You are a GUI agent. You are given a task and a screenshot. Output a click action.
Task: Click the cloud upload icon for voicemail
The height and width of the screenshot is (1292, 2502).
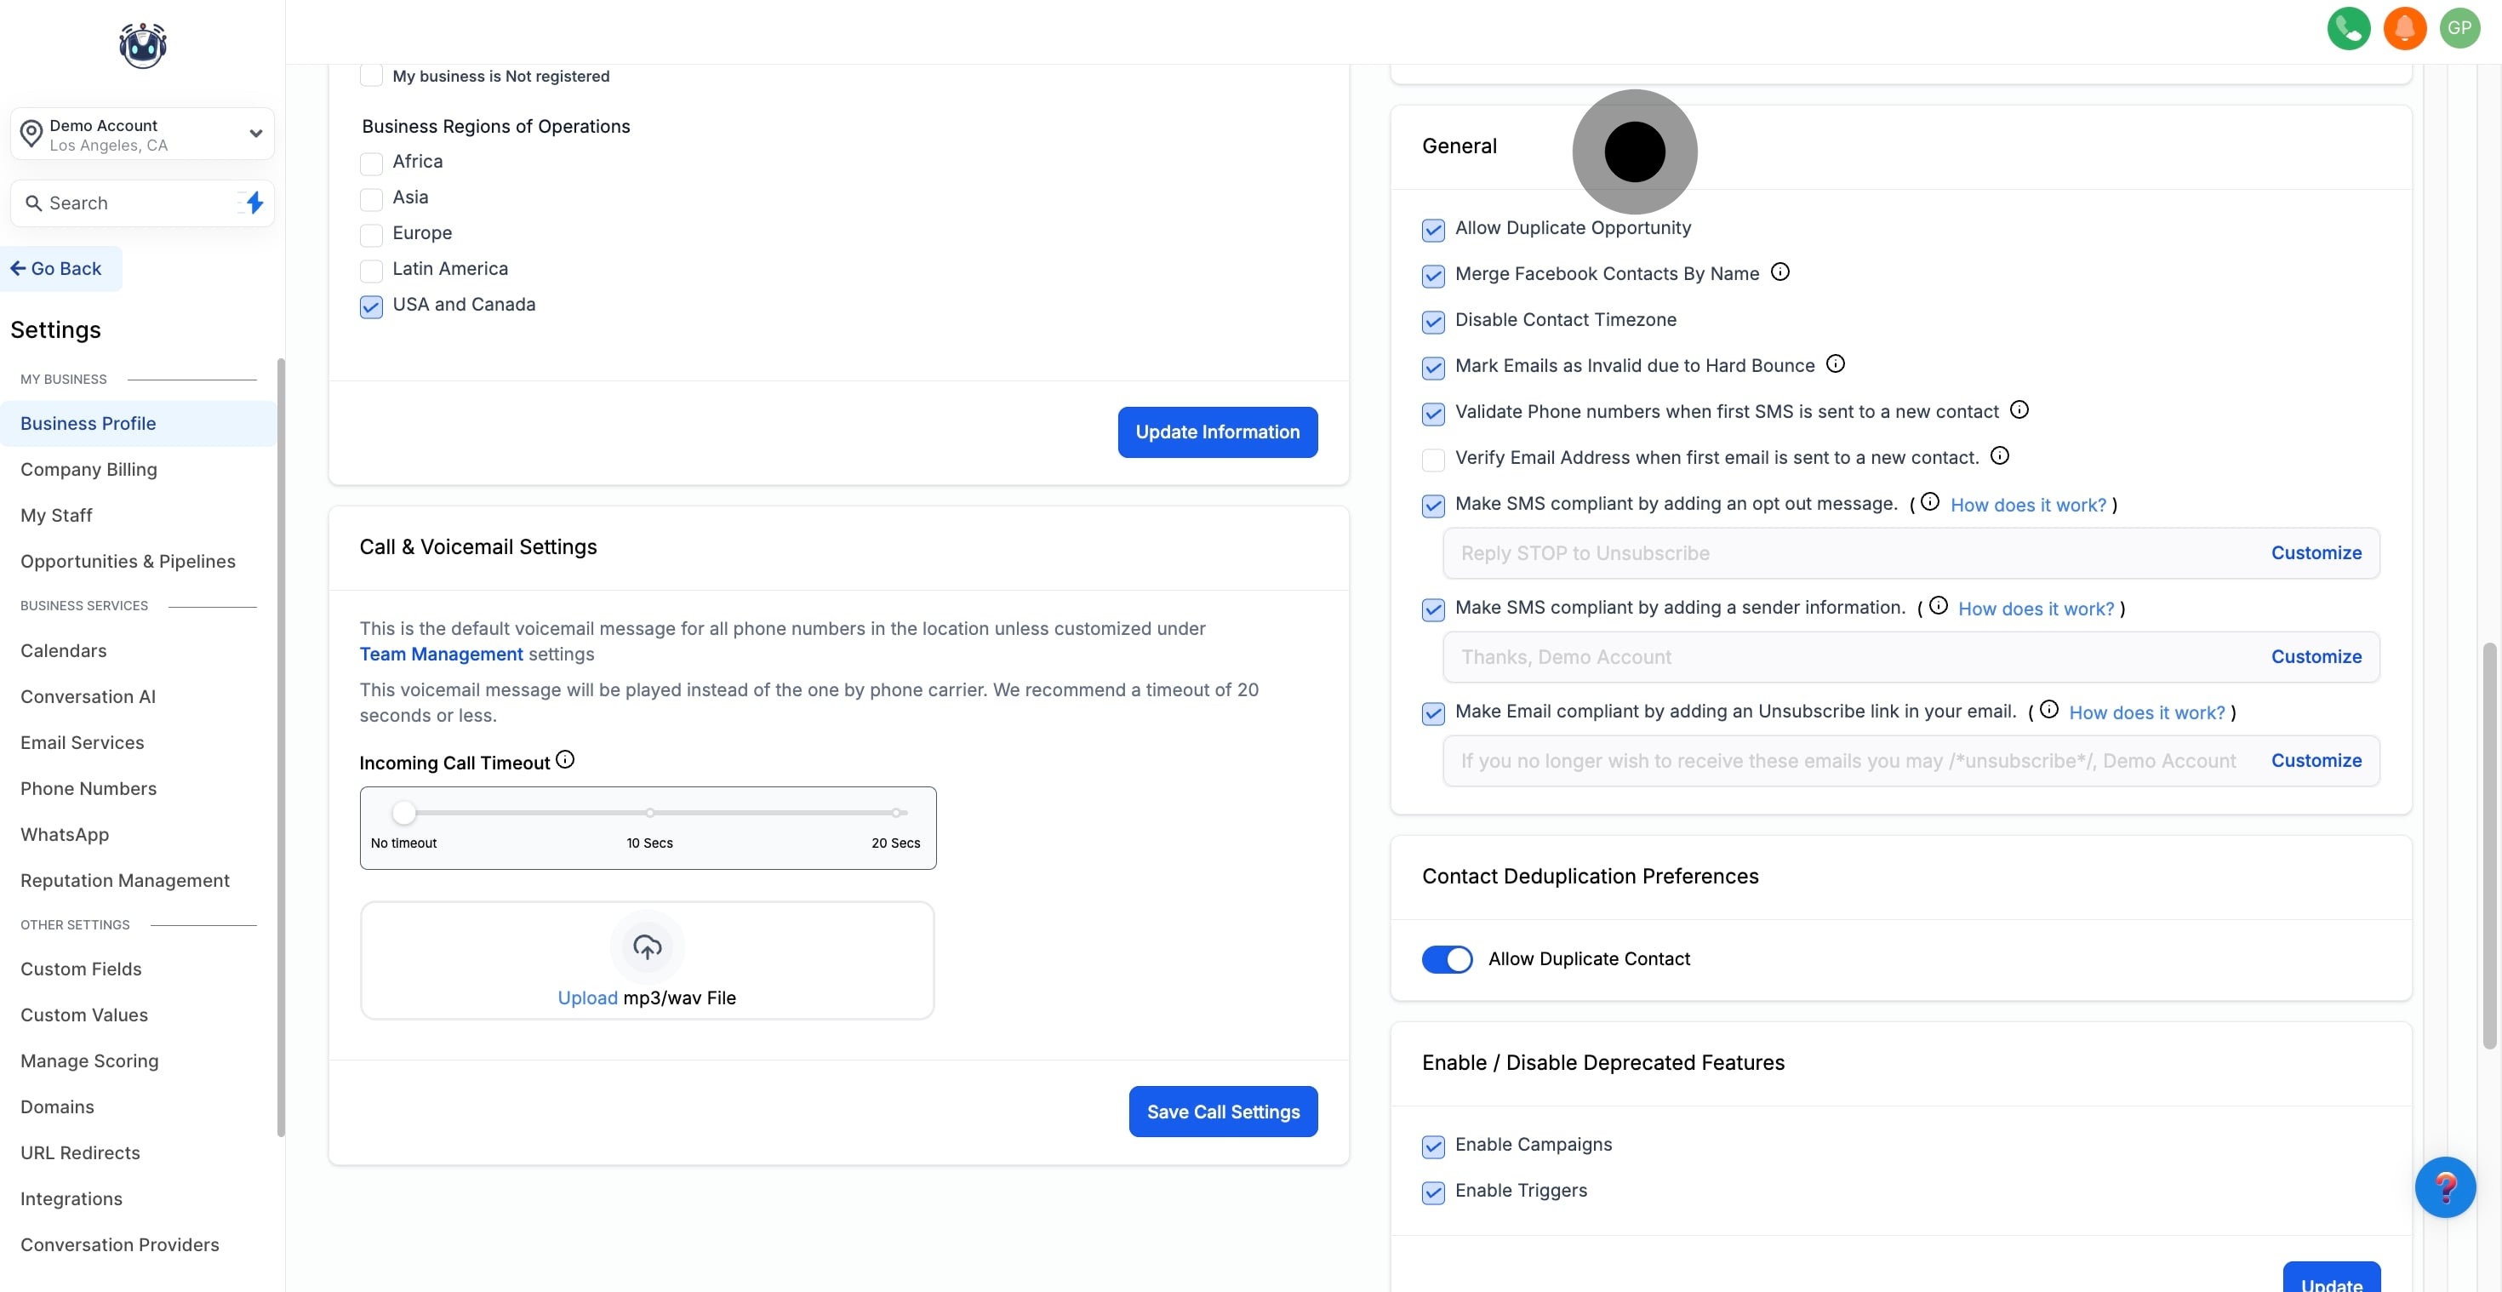tap(647, 946)
